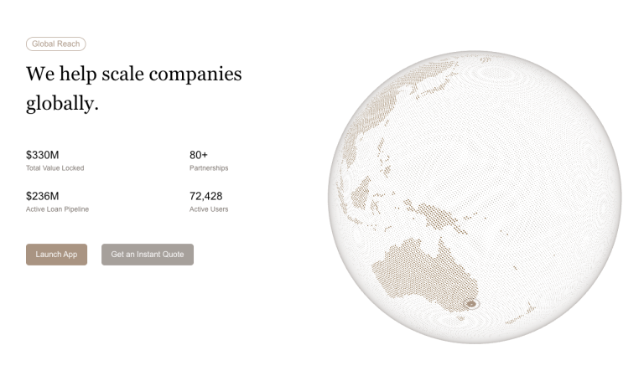Click the $330M statistic value
The width and height of the screenshot is (644, 376).
43,155
